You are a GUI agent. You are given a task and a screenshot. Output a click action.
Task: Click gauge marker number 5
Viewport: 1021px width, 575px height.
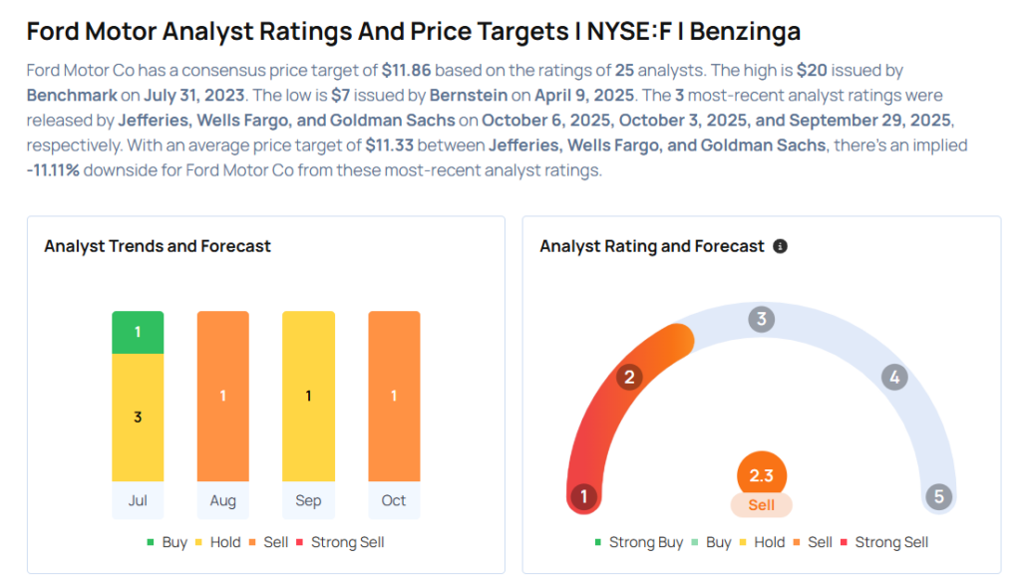click(x=938, y=496)
